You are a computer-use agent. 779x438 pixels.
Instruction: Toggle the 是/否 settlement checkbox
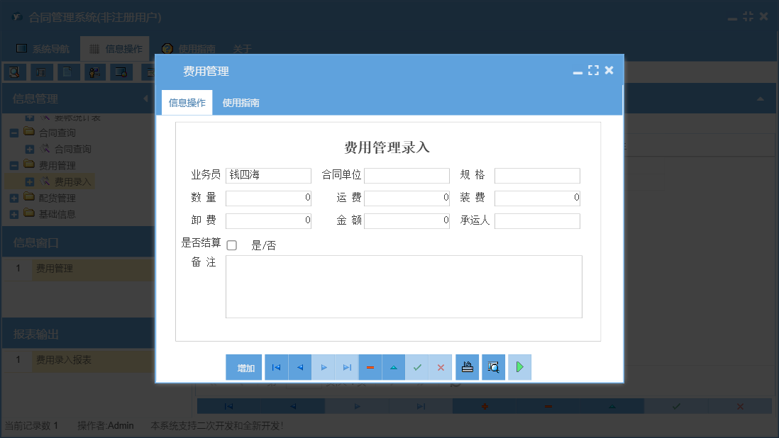coord(231,245)
